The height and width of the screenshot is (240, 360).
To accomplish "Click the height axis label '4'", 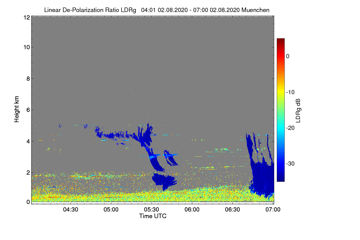I will coord(28,141).
